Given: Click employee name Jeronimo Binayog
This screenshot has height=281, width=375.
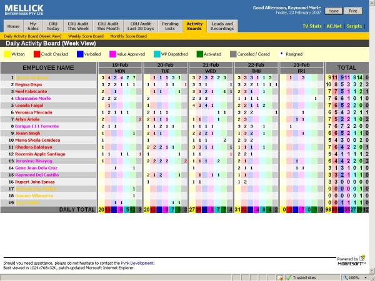Looking at the screenshot, I should click(x=34, y=161).
